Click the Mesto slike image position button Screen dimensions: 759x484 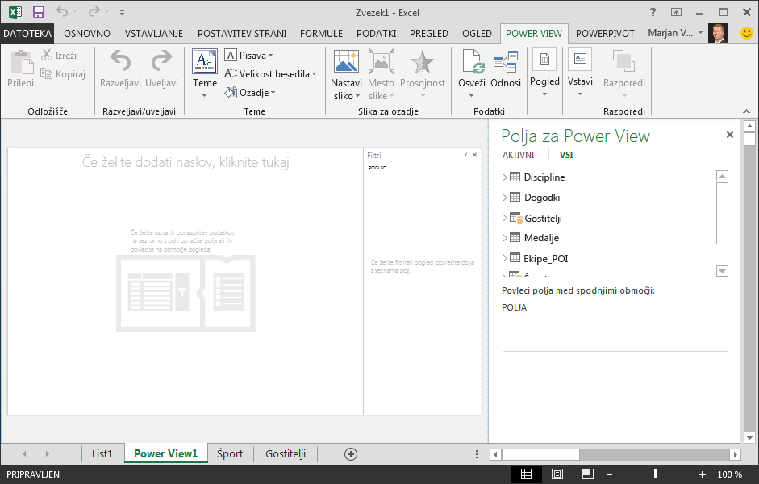coord(382,74)
